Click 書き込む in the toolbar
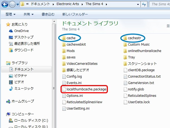 point(48,14)
